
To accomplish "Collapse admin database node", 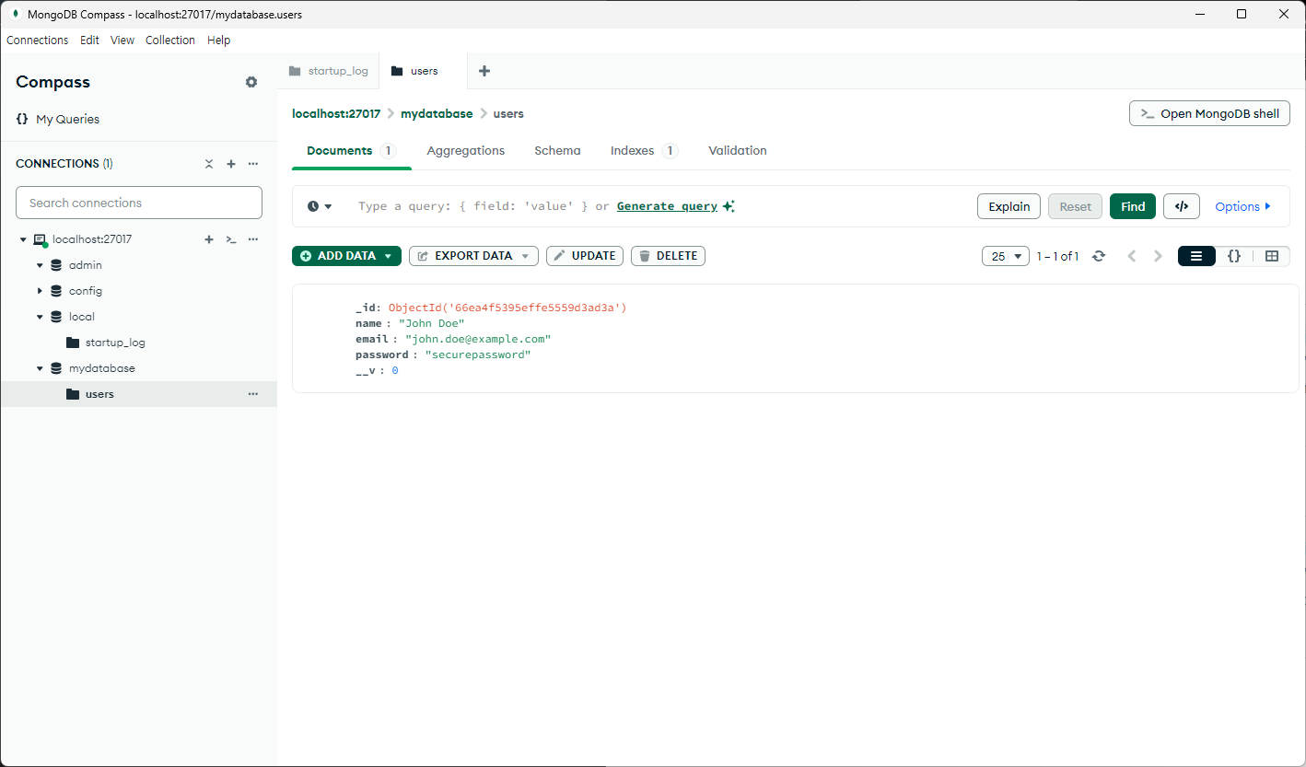I will tap(40, 265).
